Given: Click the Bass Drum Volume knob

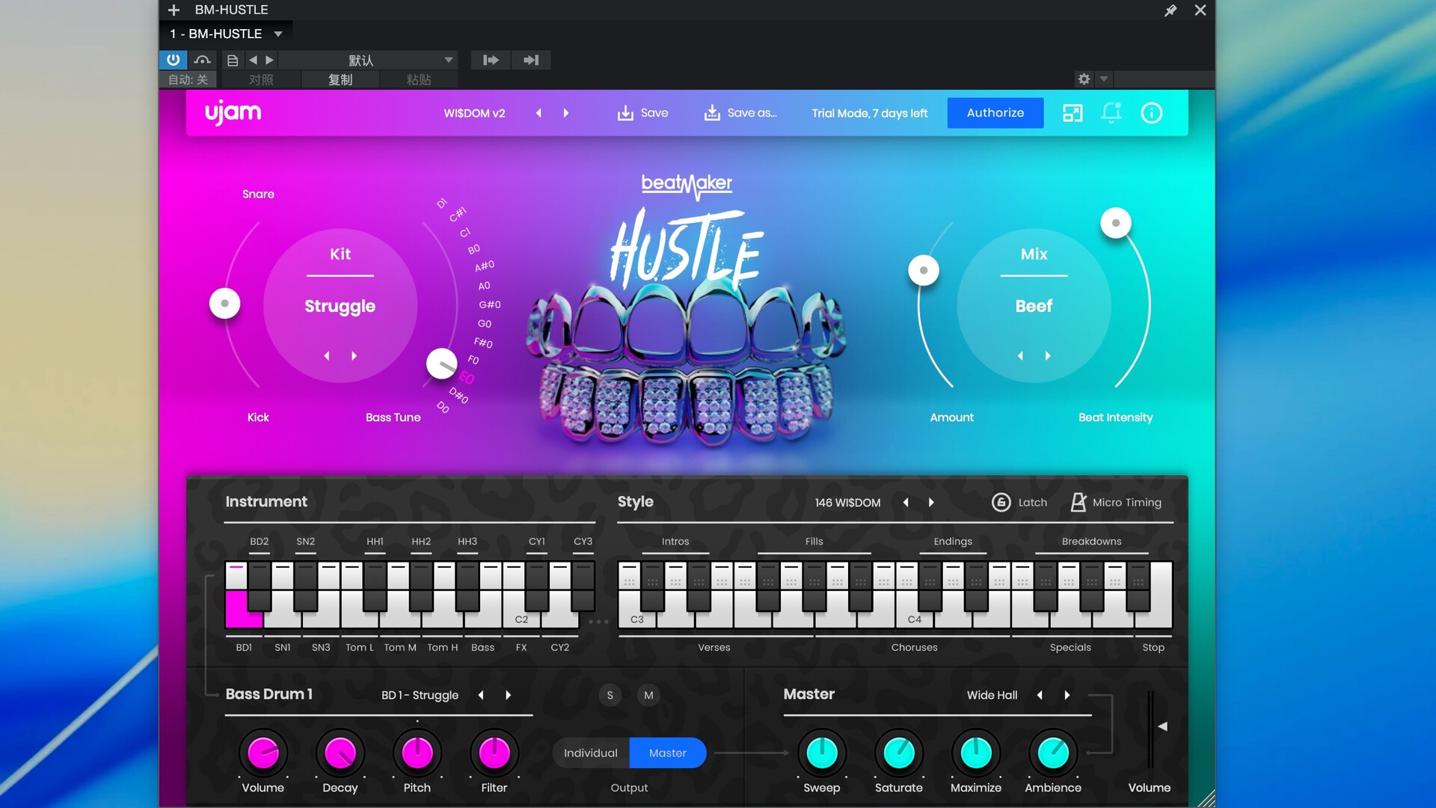Looking at the screenshot, I should click(x=263, y=753).
